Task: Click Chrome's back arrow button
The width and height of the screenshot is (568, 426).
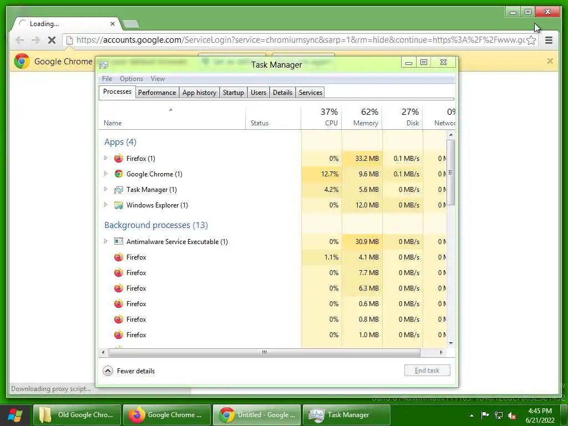Action: pyautogui.click(x=19, y=40)
